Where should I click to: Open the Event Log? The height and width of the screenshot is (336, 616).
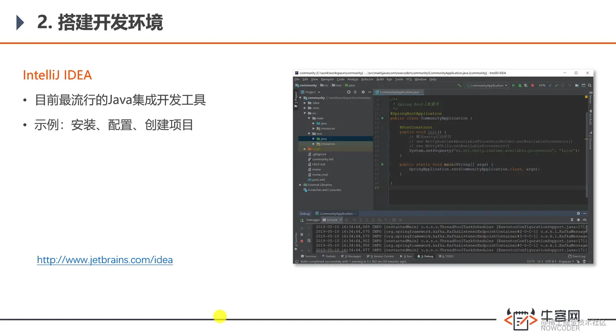click(x=577, y=256)
